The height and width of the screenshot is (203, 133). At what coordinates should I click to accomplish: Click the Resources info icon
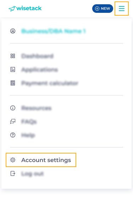[x=13, y=108]
